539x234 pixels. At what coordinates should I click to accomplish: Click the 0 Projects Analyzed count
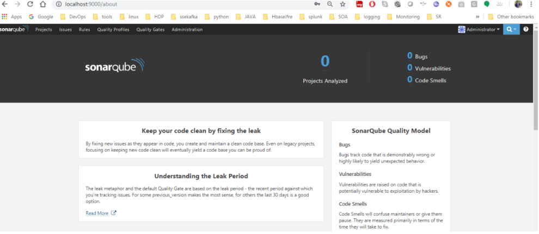pyautogui.click(x=325, y=61)
